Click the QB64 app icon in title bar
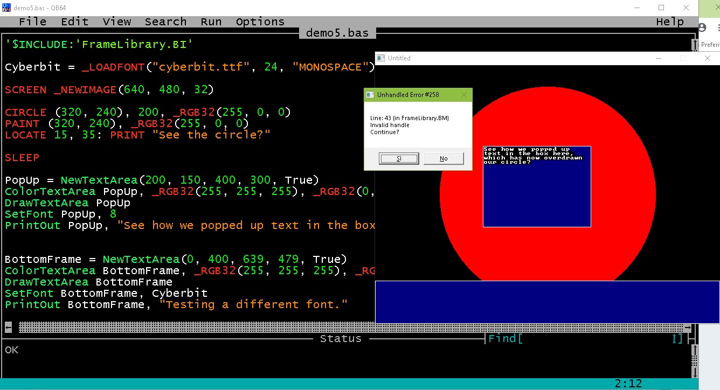Viewport: 720px width, 390px height. point(5,8)
